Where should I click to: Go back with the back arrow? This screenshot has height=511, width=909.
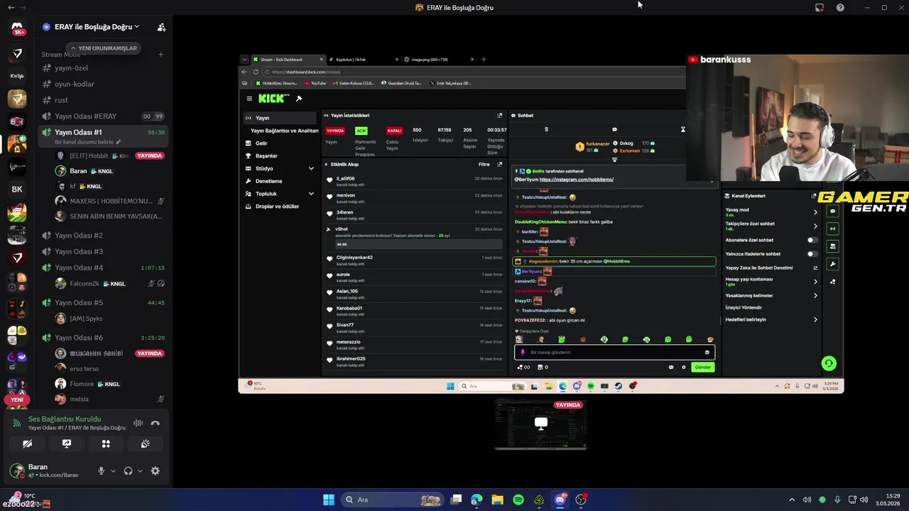click(x=11, y=7)
